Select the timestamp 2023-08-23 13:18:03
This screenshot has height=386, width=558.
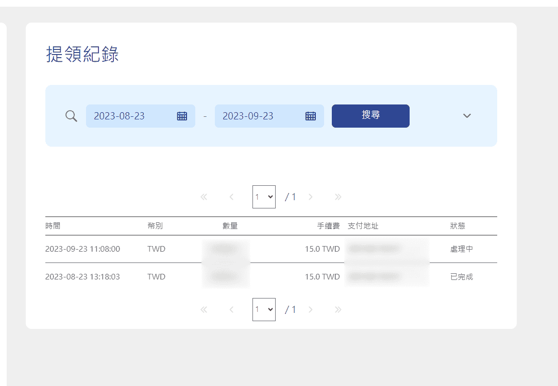(82, 276)
